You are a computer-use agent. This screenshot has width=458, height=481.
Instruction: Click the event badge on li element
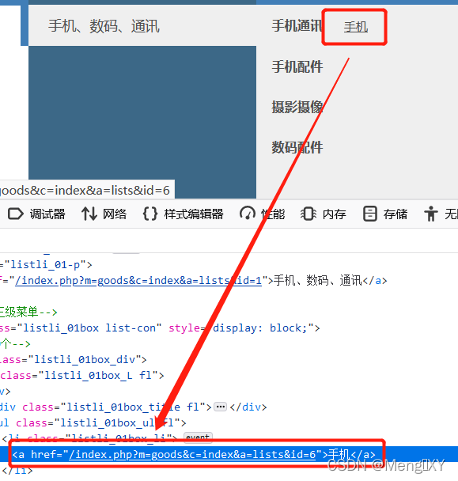[x=198, y=437]
